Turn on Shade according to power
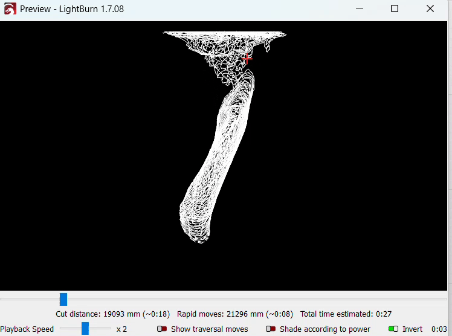Screen dimensions: 452x336 pos(271,329)
